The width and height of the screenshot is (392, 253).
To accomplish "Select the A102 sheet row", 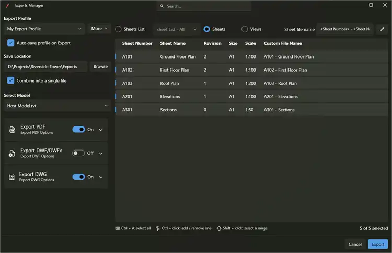I will tap(251, 70).
